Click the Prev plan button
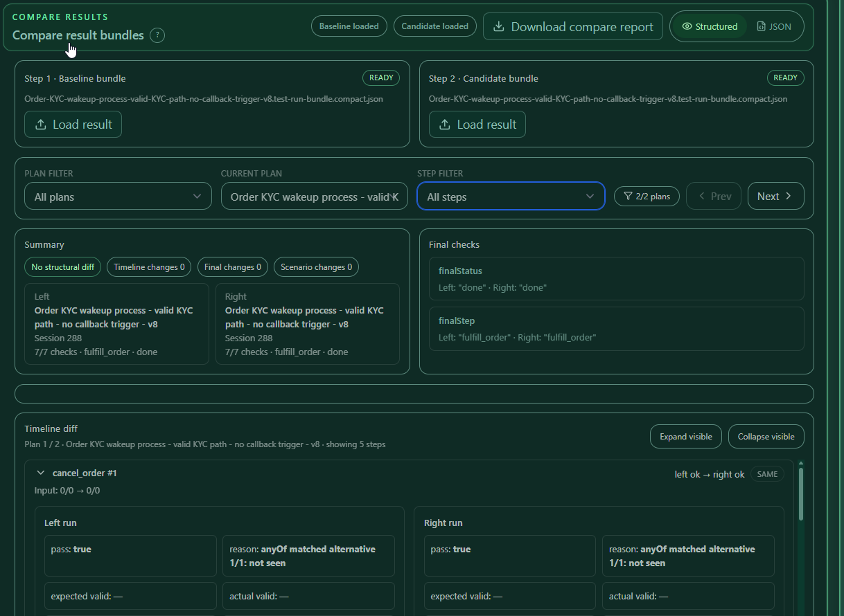 coord(714,196)
